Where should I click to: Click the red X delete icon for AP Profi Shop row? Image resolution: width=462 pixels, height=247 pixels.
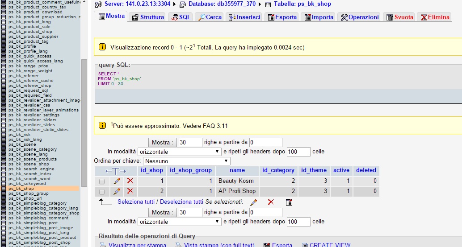click(130, 191)
